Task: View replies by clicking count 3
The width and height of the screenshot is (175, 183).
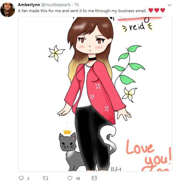Action: click(28, 178)
